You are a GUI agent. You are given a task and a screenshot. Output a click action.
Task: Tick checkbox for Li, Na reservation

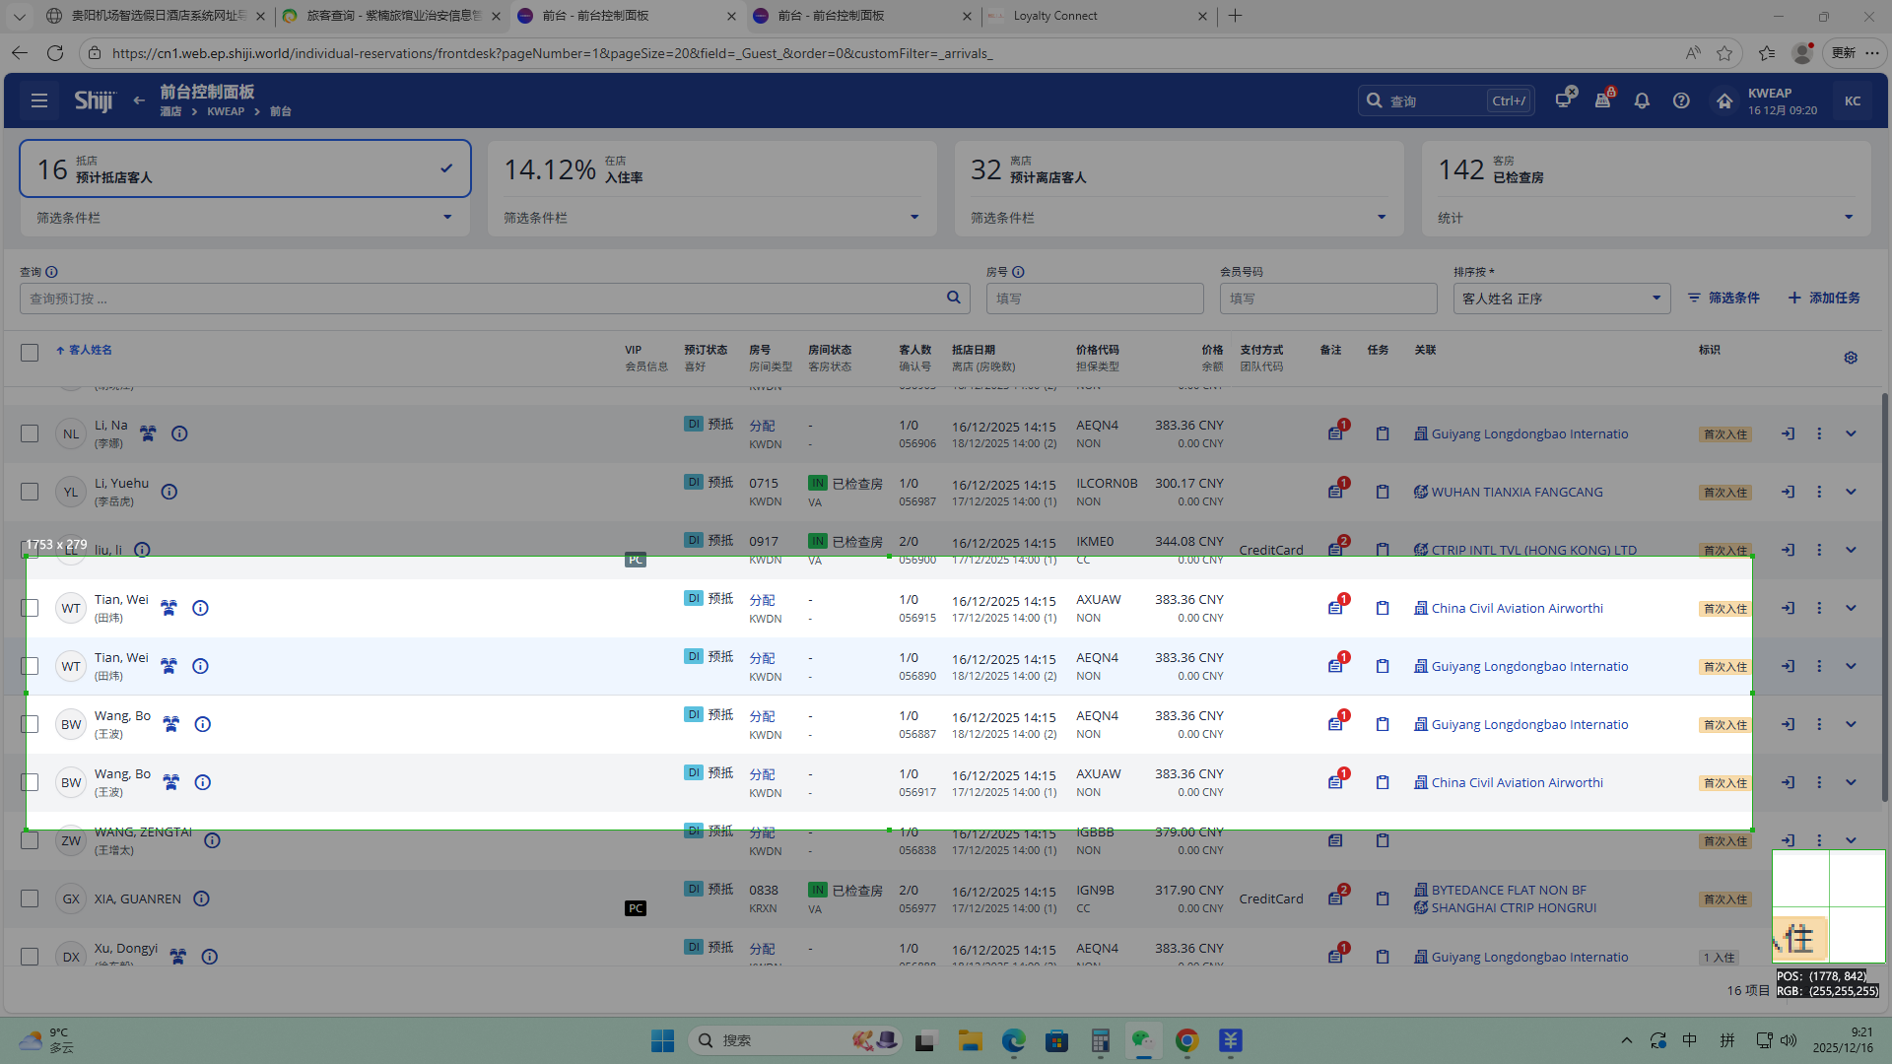coord(30,433)
